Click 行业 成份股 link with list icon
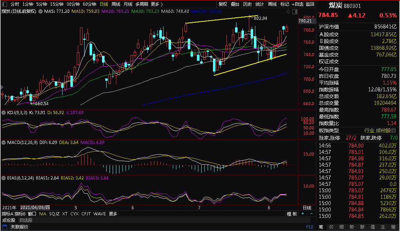400x231 pixels. (380, 130)
